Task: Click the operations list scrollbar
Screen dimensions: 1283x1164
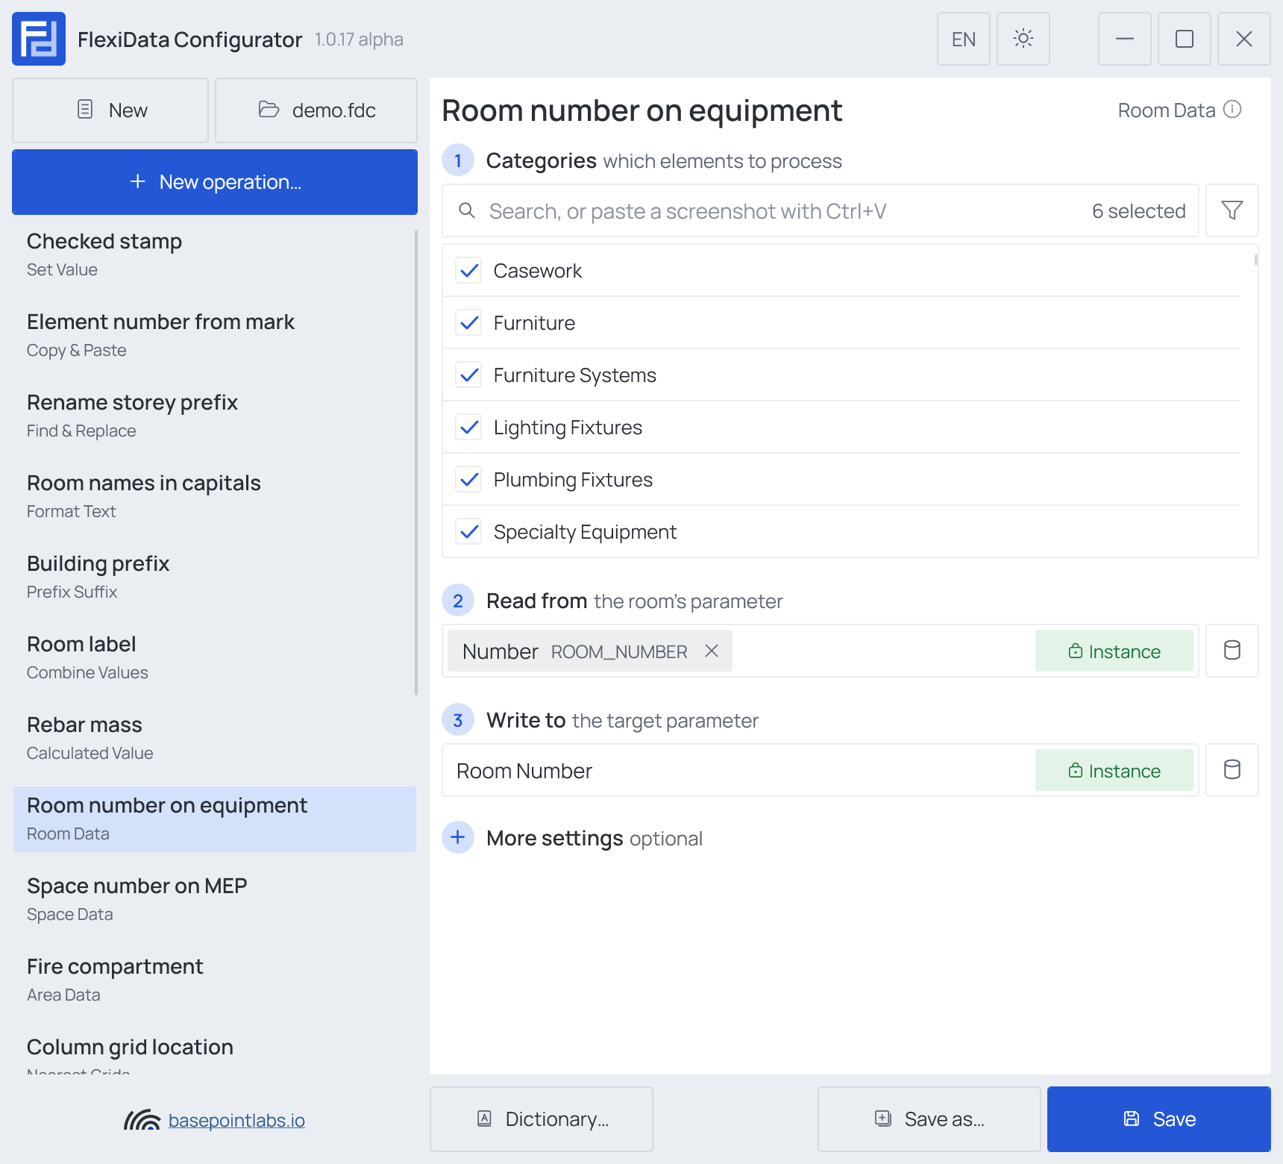Action: (416, 463)
